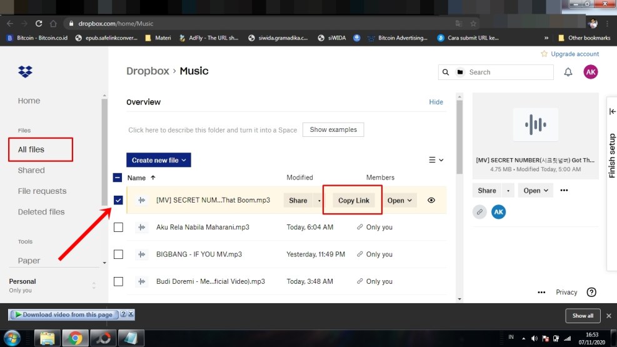Collapse the Finish setup side panel arrow
Viewport: 617px width, 347px height.
click(x=612, y=111)
